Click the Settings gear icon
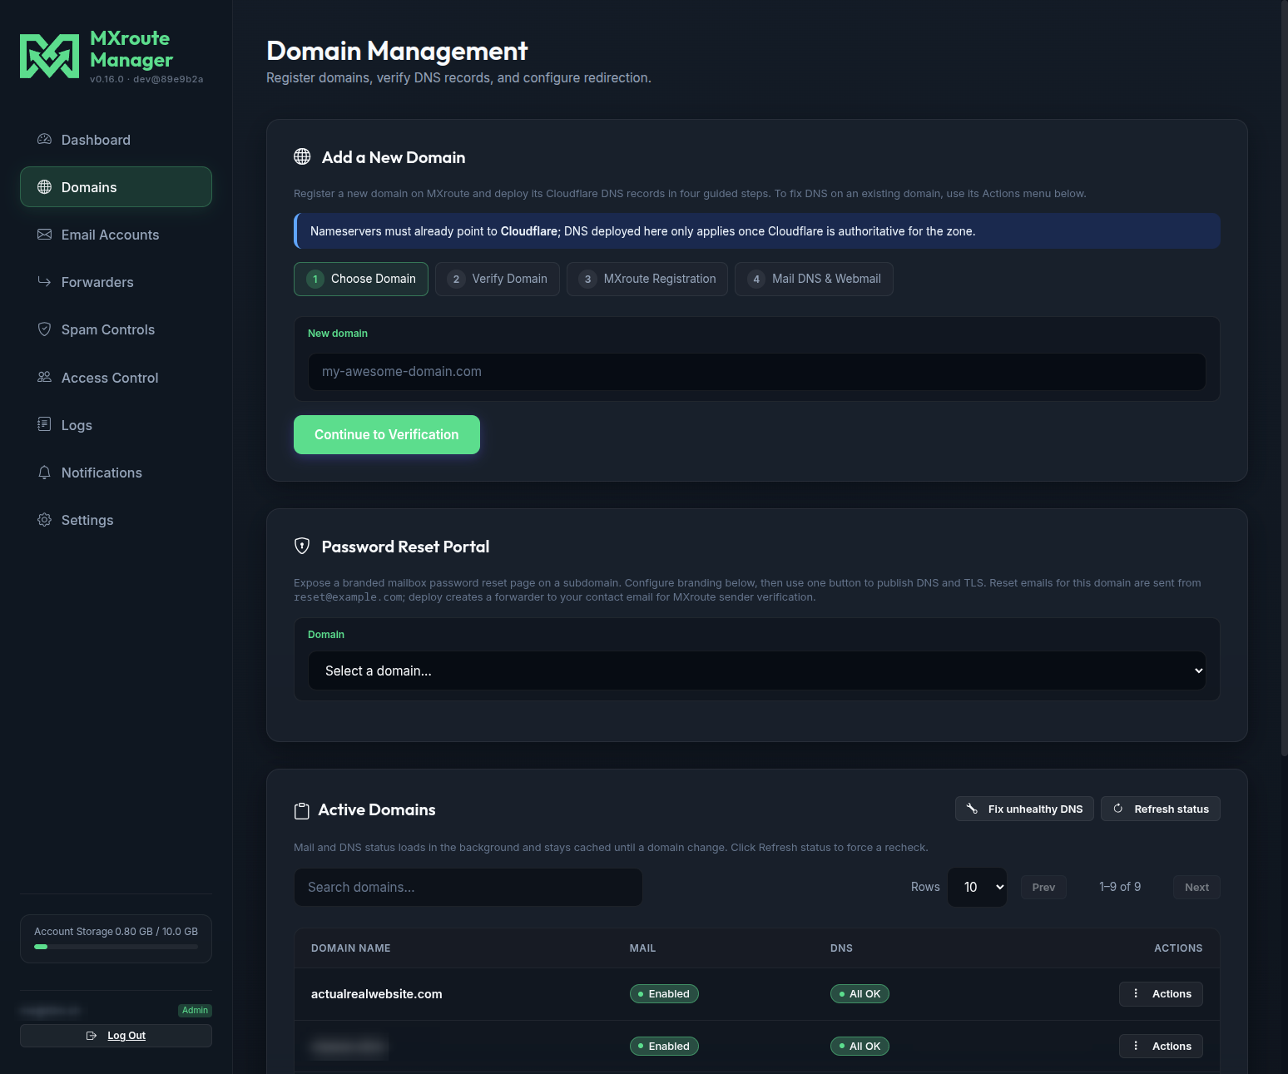Image resolution: width=1288 pixels, height=1074 pixels. (x=45, y=520)
